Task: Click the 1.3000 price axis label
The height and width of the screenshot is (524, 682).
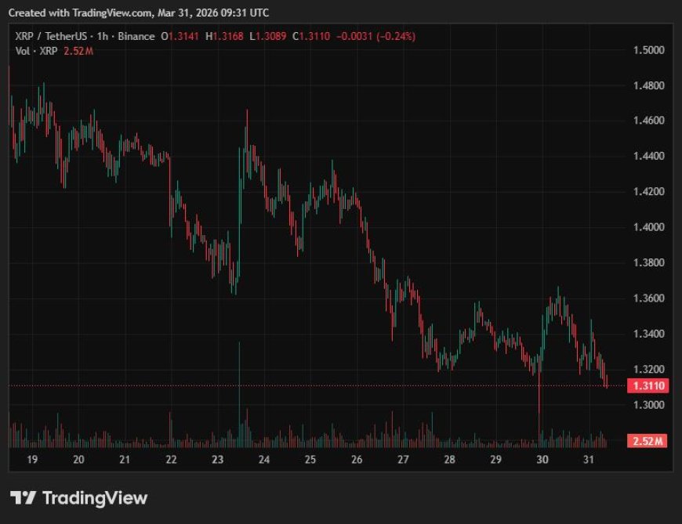Action: pos(648,405)
